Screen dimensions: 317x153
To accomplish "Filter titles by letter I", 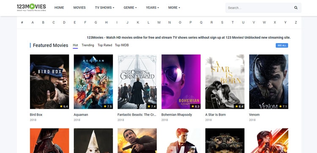I will click(117, 22).
